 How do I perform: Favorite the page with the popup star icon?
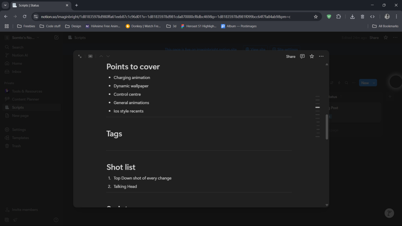[x=312, y=56]
